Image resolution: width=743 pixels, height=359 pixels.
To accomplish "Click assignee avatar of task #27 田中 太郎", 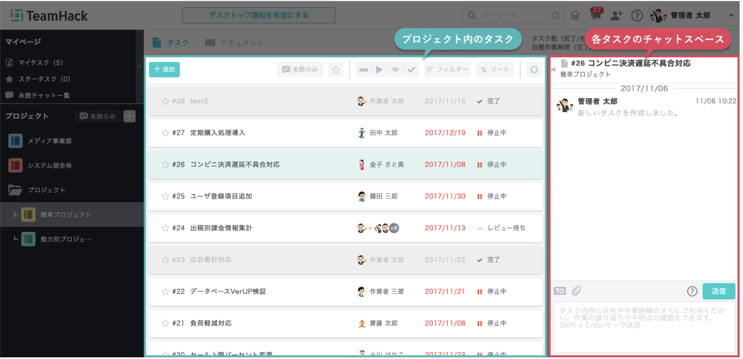I will click(362, 133).
